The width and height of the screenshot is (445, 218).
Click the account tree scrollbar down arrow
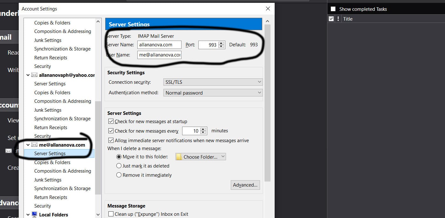coord(98,215)
